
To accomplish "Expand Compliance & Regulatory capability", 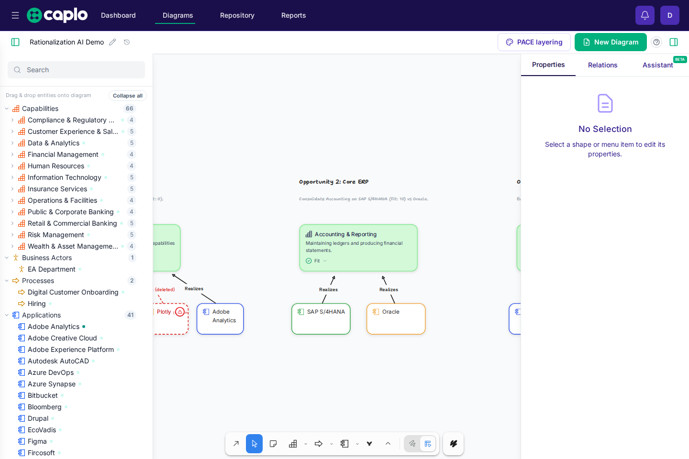I will click(12, 120).
